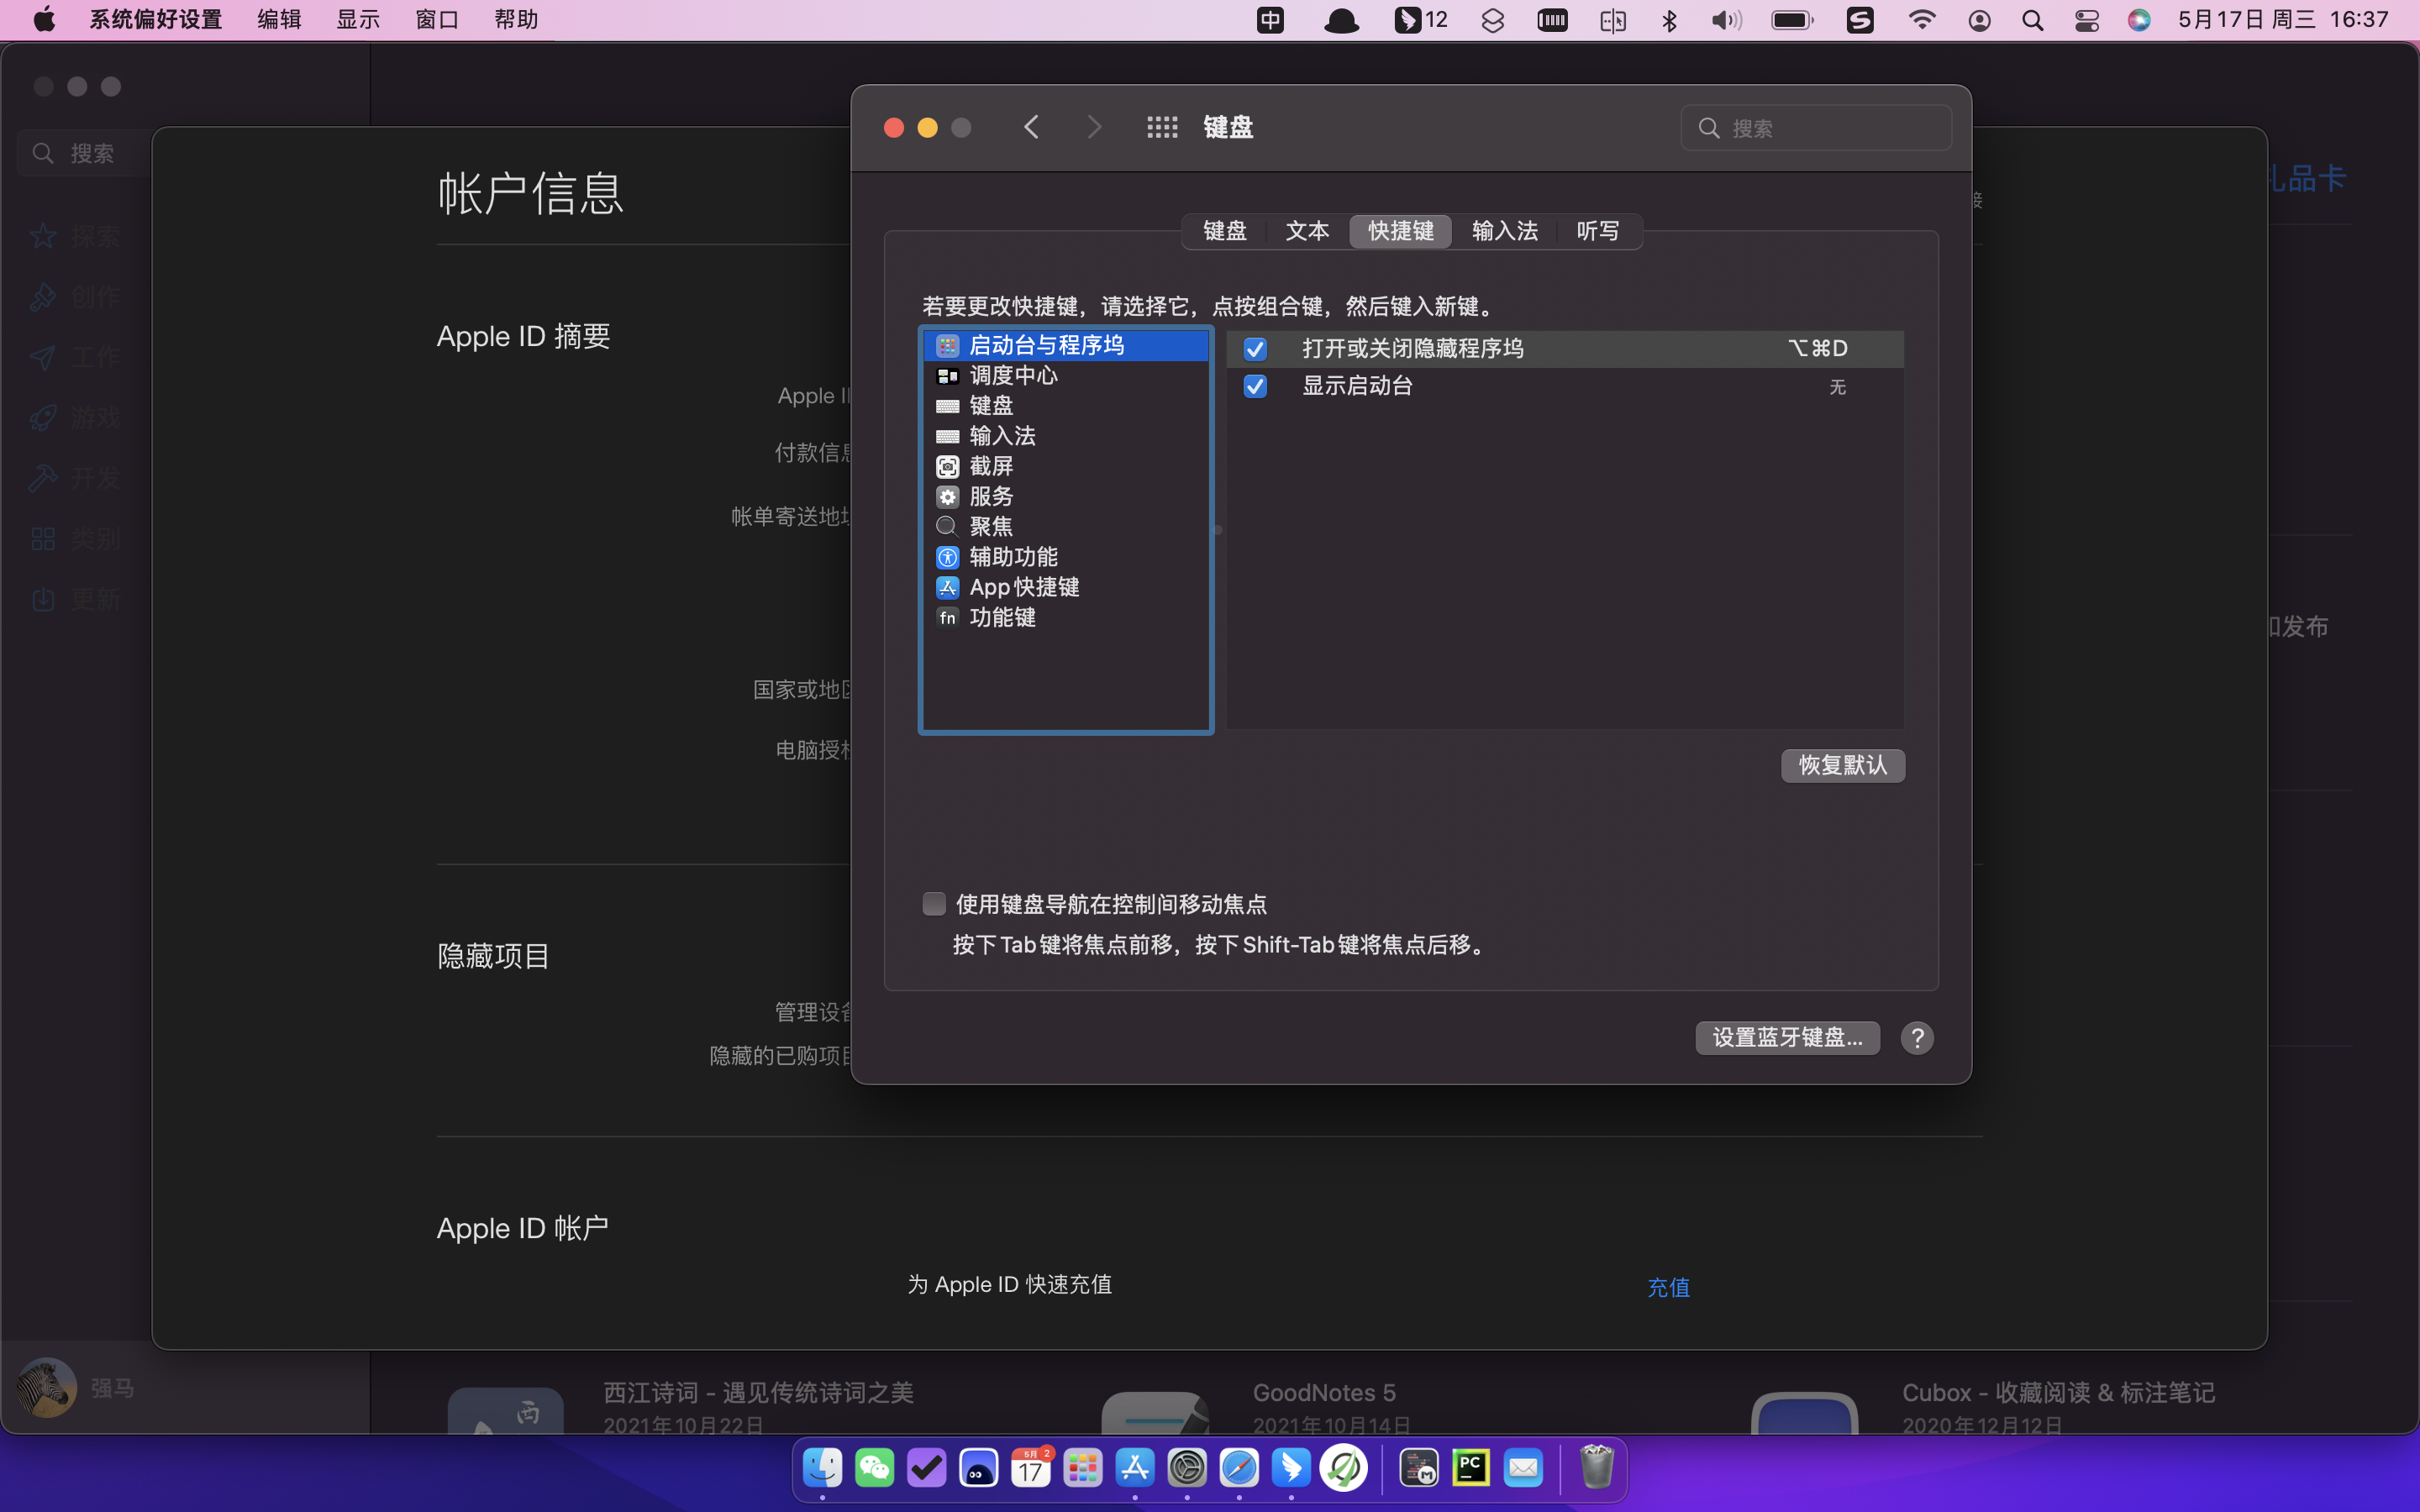This screenshot has height=1512, width=2420.
Task: Open 开发 in App Store sidebar
Action: click(76, 478)
